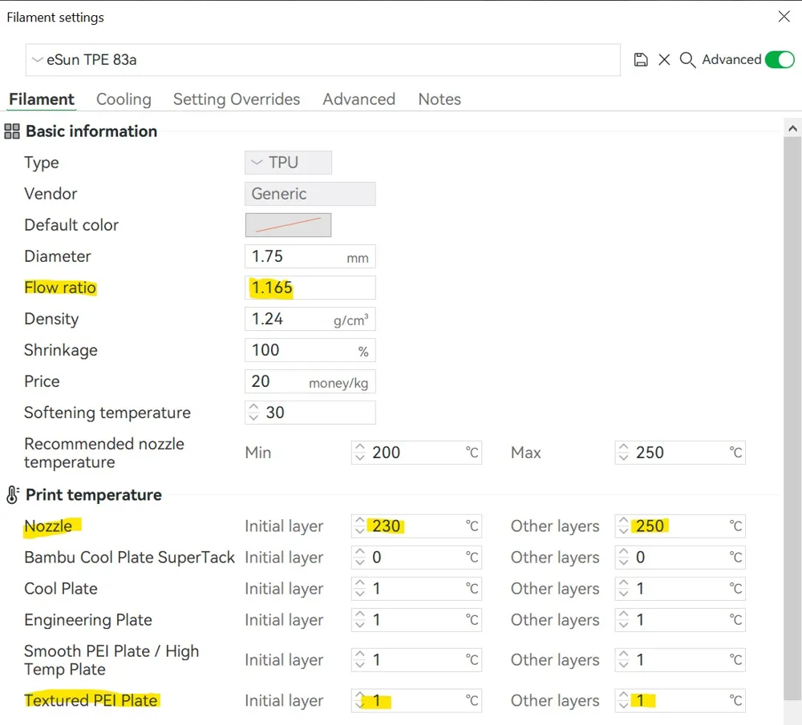Image resolution: width=802 pixels, height=725 pixels.
Task: Click the Min nozzle temperature stepper
Action: [359, 452]
